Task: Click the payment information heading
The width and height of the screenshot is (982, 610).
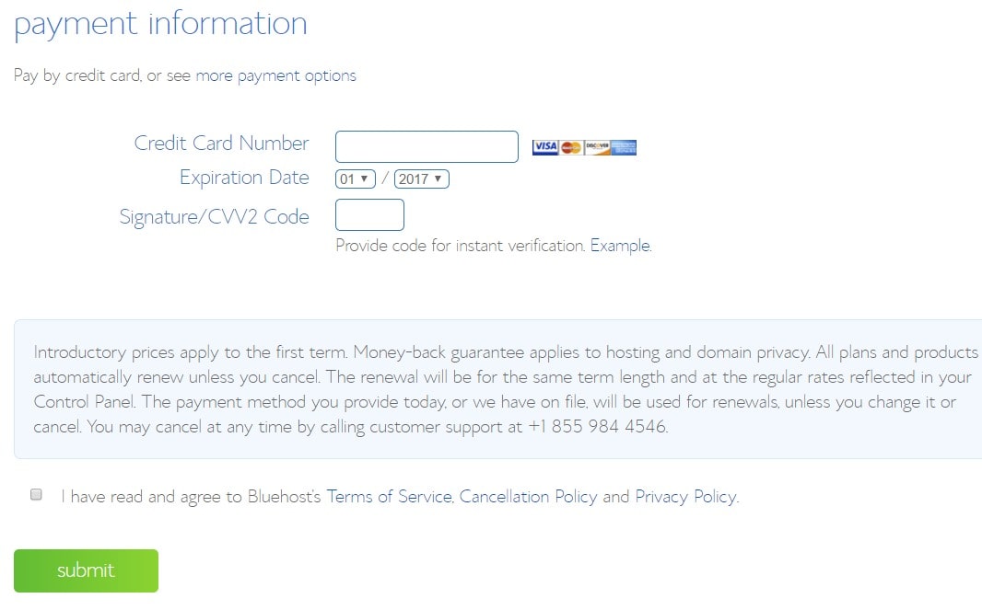Action: click(160, 23)
